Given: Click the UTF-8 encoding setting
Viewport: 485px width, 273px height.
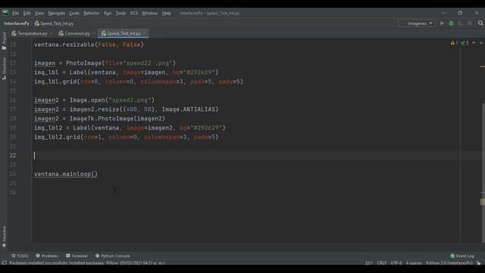Looking at the screenshot, I should [x=396, y=263].
